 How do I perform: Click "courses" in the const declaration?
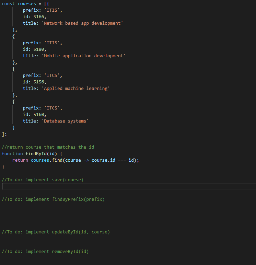click(x=27, y=4)
